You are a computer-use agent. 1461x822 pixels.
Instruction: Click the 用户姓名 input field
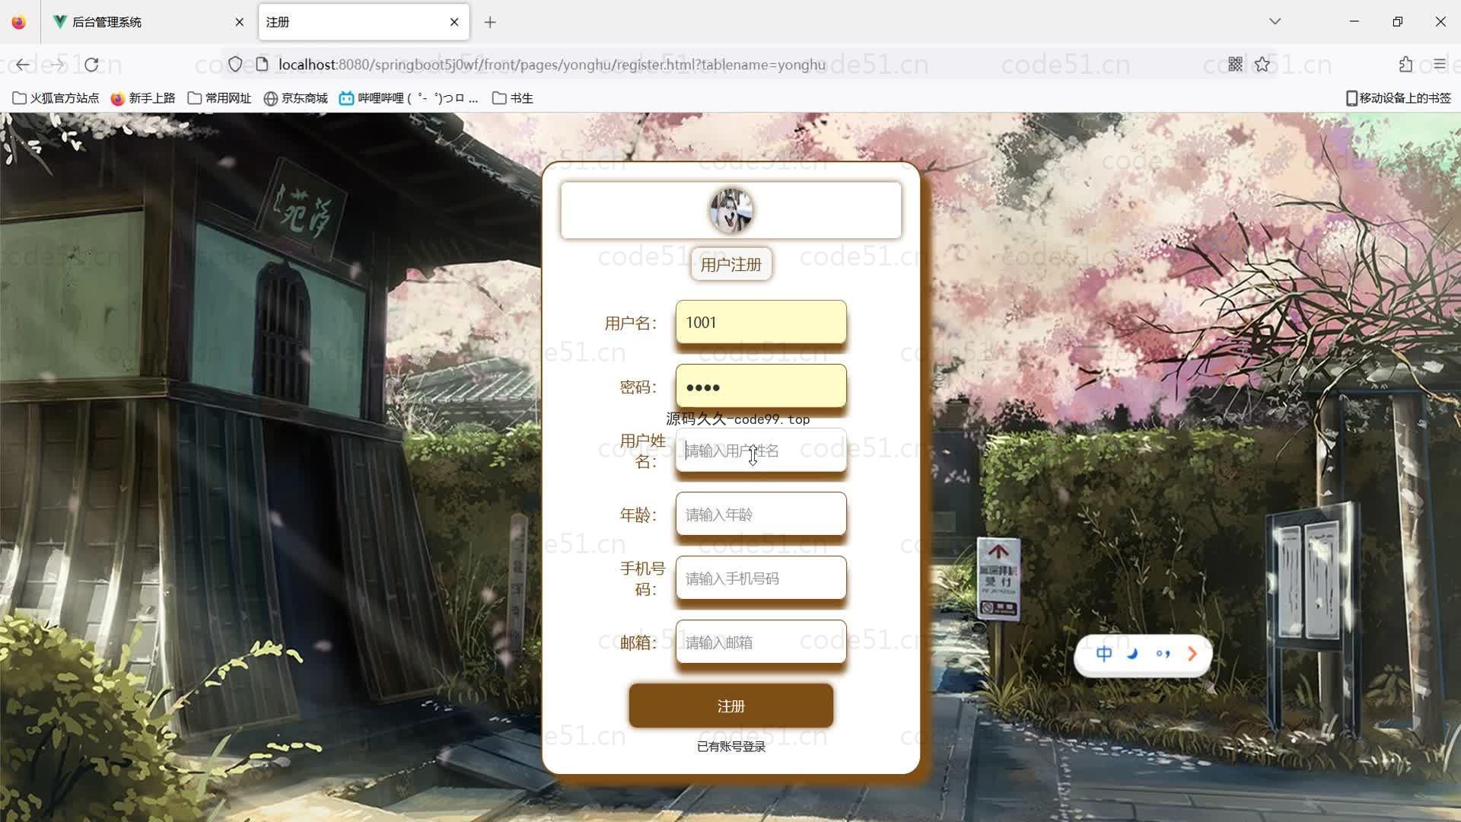[x=761, y=451]
